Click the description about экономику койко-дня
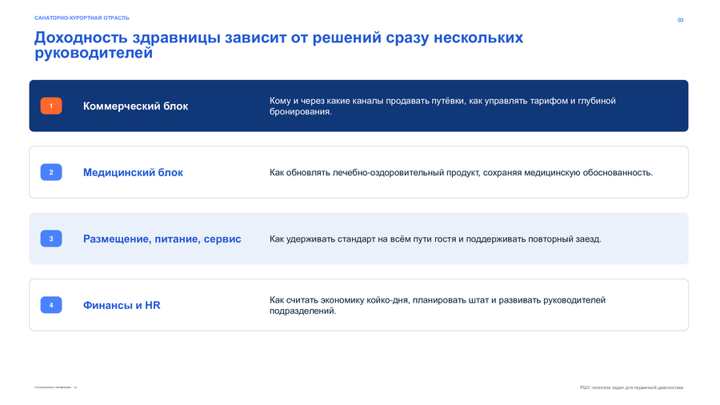Viewport: 720px width, 405px height. 437,306
